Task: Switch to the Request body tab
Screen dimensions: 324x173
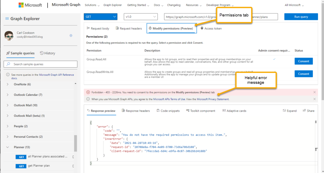Action: [x=98, y=28]
